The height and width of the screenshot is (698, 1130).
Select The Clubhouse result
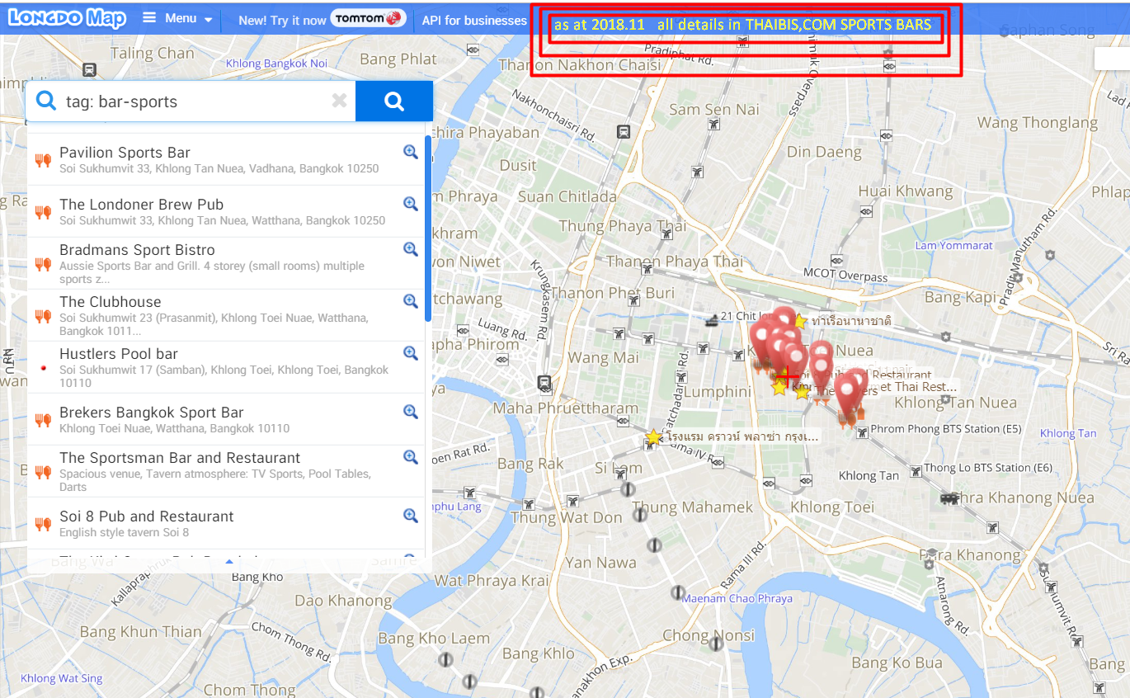point(225,315)
